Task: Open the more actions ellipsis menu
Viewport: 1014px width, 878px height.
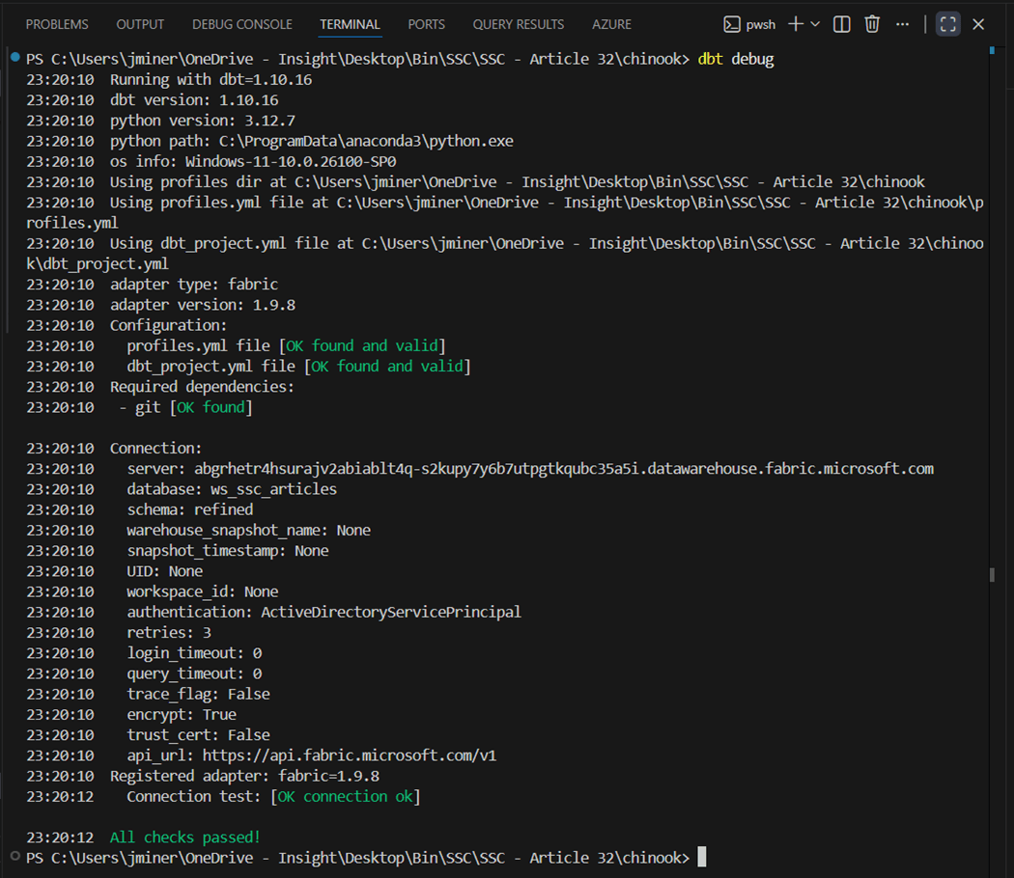Action: point(902,24)
